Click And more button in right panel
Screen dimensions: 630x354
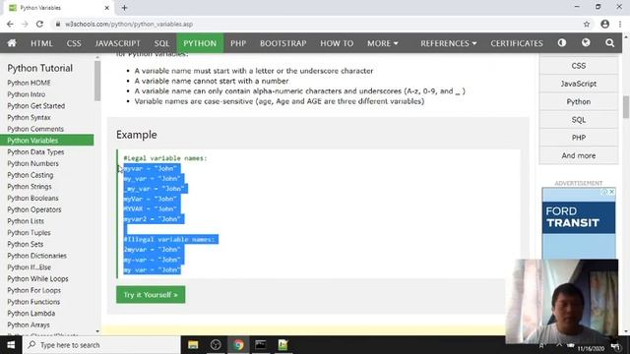(579, 155)
